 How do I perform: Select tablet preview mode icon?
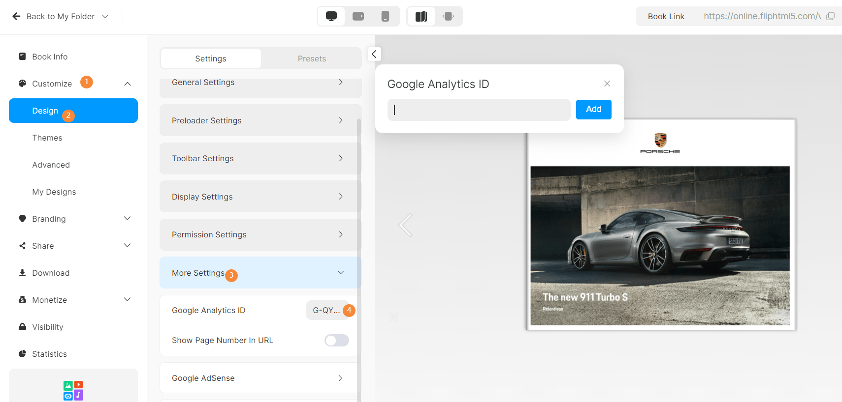click(x=358, y=16)
